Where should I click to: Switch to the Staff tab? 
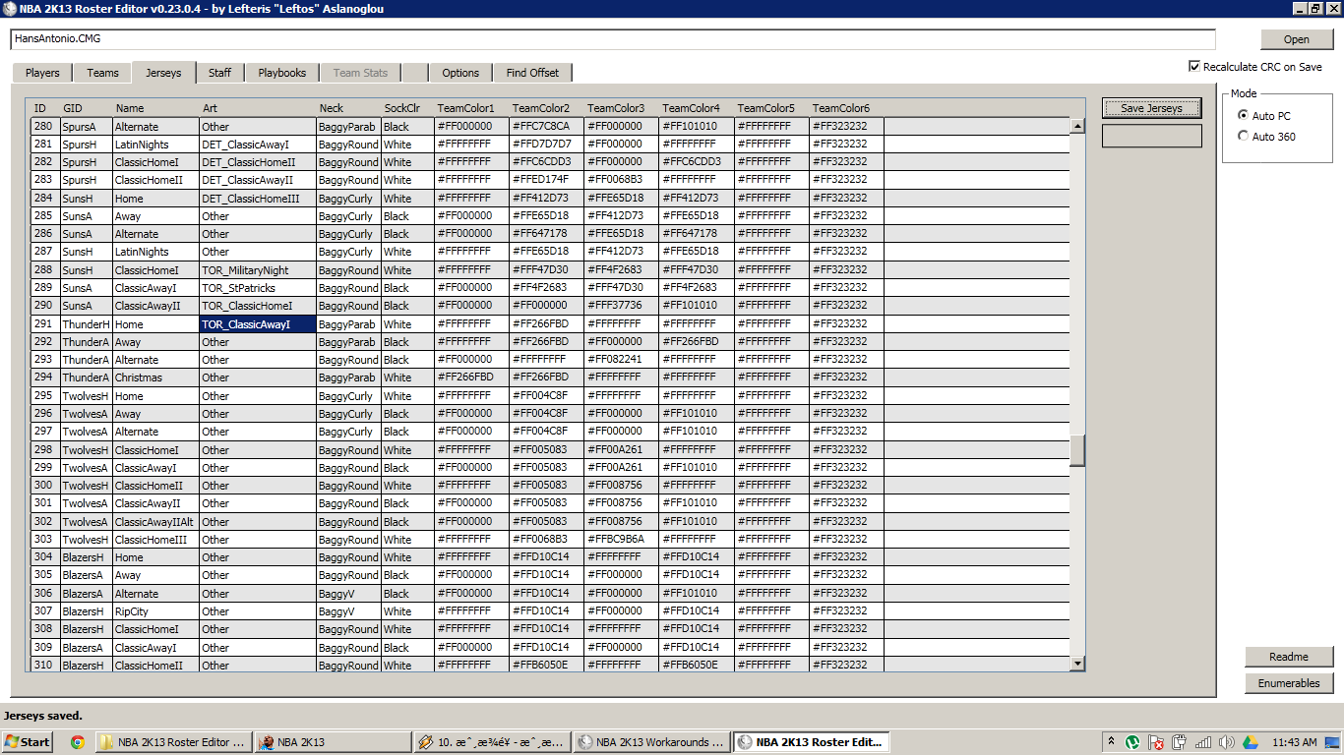219,73
